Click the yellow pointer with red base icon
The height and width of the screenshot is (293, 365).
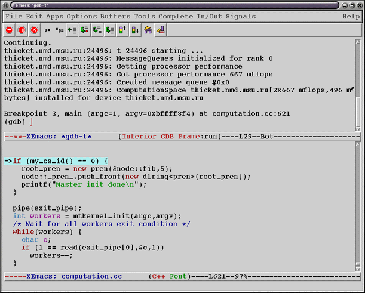click(x=160, y=30)
